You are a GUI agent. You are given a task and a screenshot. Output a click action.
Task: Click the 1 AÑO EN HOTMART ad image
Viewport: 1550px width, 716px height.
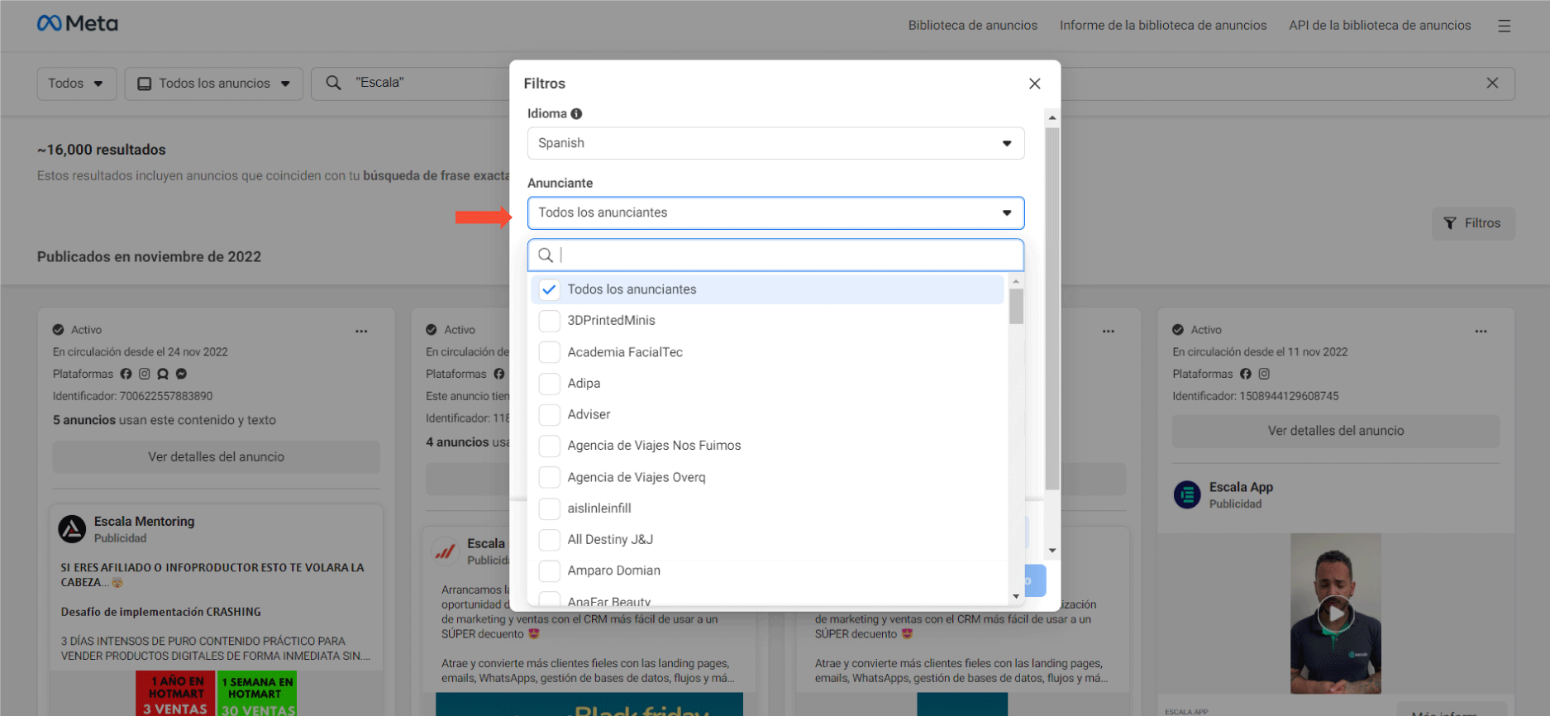coord(176,694)
